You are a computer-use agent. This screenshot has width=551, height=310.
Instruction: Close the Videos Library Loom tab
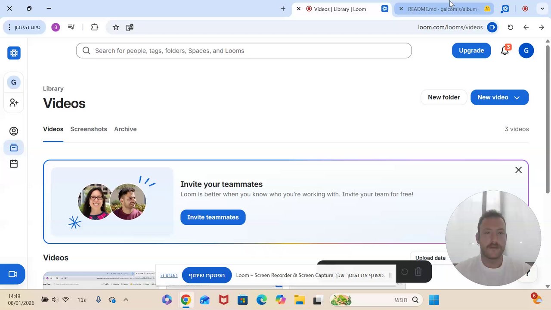299,9
